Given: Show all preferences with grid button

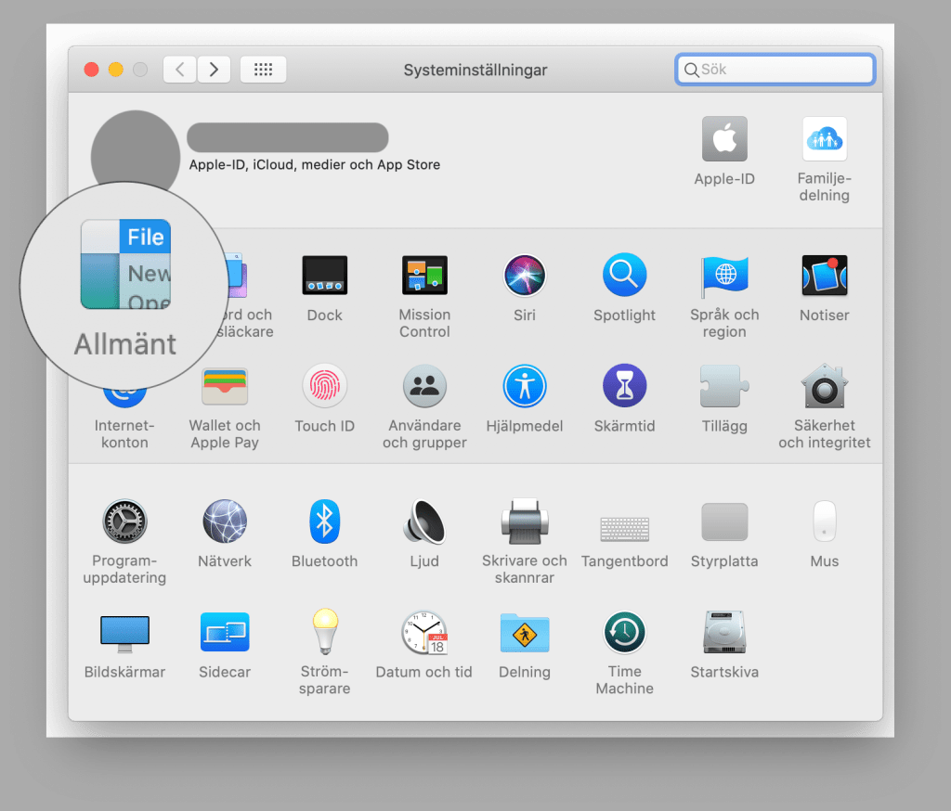Looking at the screenshot, I should pyautogui.click(x=263, y=70).
